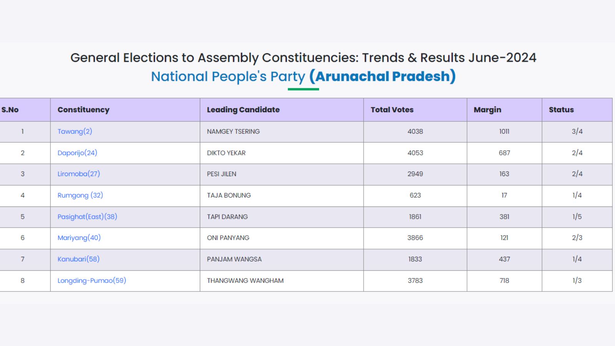This screenshot has height=346, width=615.
Task: Open the Daporijo(24) constituency link
Action: 77,153
